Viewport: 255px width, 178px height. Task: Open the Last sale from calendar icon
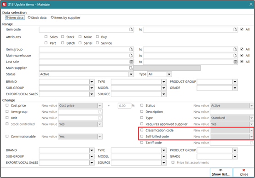coord(131,62)
